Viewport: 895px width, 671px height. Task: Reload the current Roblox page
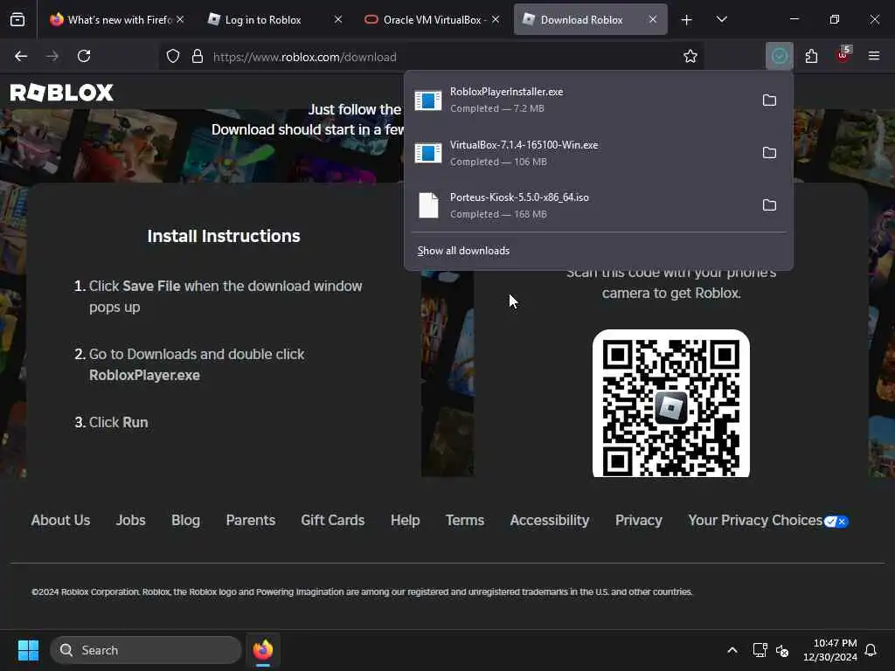[84, 56]
